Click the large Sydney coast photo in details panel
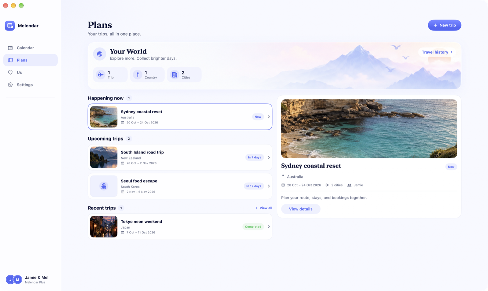Viewport: 488px width, 291px height. pos(369,129)
